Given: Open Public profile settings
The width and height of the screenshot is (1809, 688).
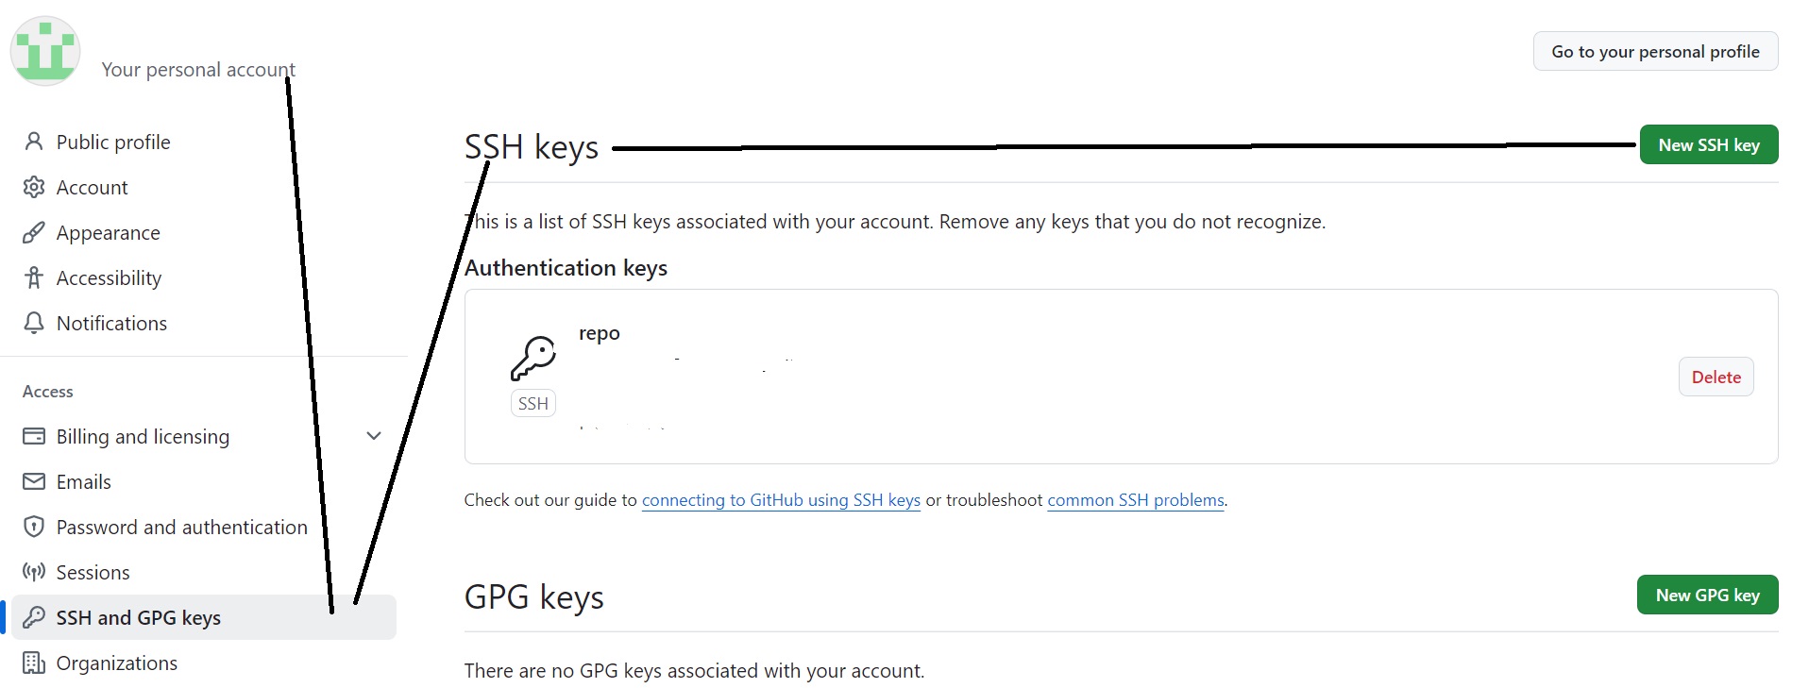Looking at the screenshot, I should [x=113, y=142].
